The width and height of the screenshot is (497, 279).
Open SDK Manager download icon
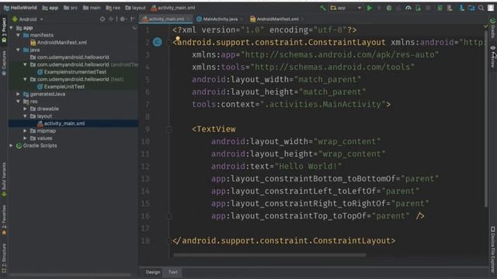tap(461, 8)
